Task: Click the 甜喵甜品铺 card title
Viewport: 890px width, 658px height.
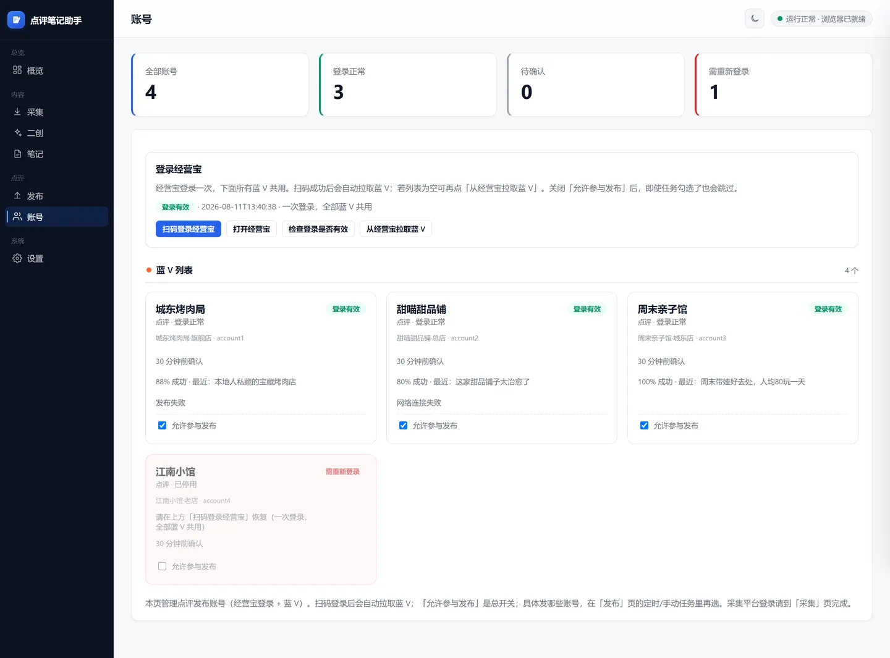Action: coord(422,309)
